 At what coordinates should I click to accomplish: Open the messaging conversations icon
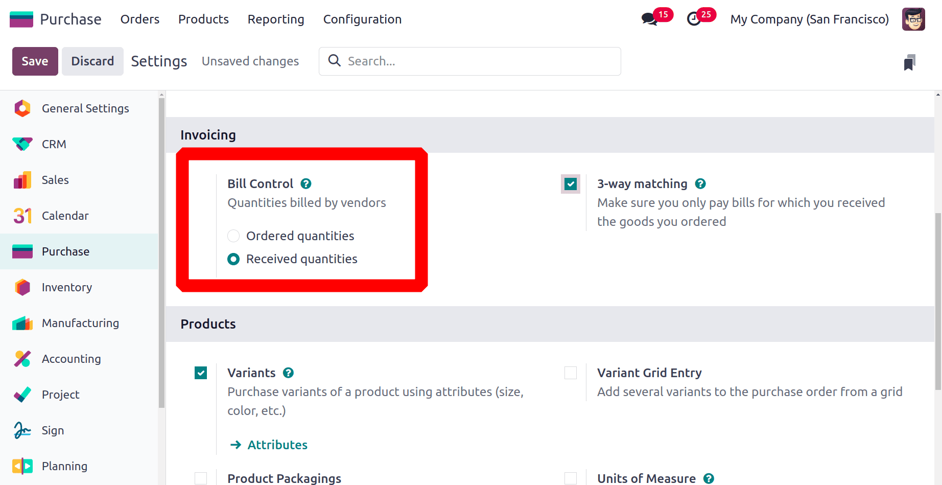click(650, 19)
